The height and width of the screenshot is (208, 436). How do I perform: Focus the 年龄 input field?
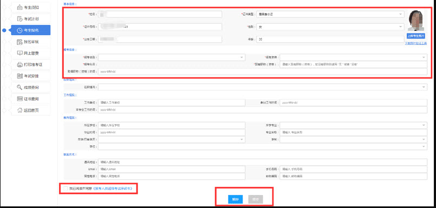click(330, 39)
